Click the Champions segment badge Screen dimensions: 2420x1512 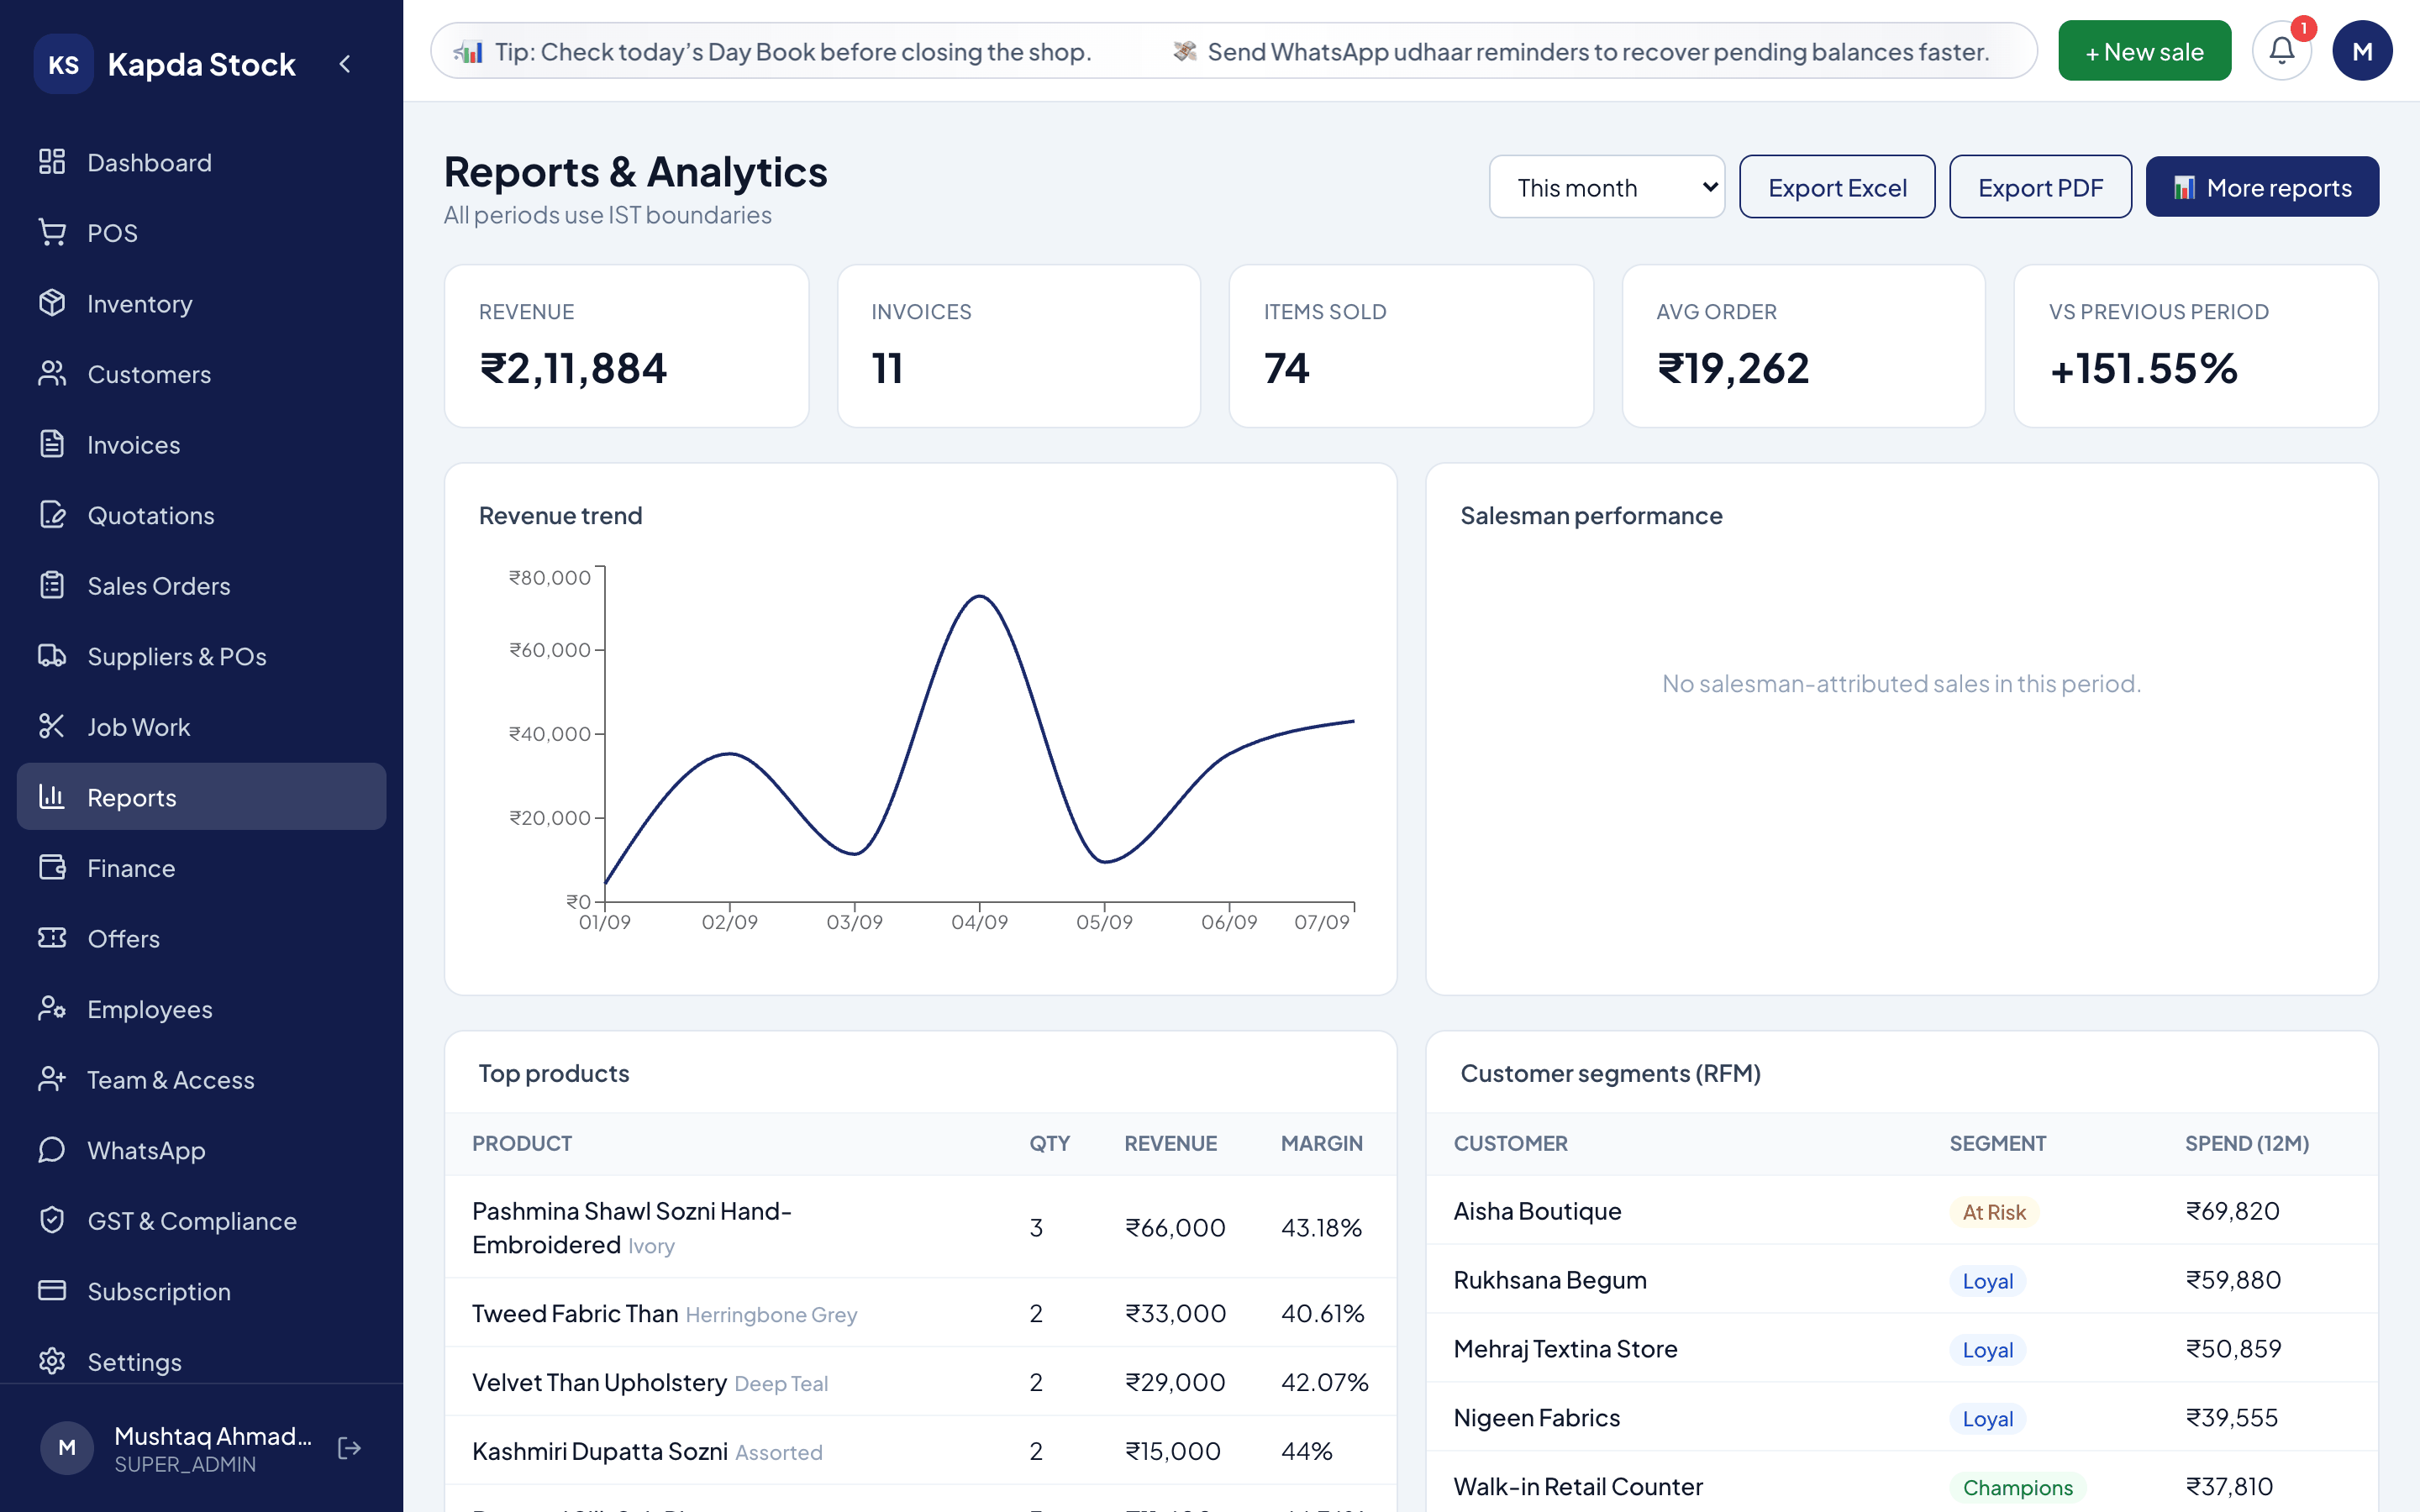[x=2017, y=1488]
